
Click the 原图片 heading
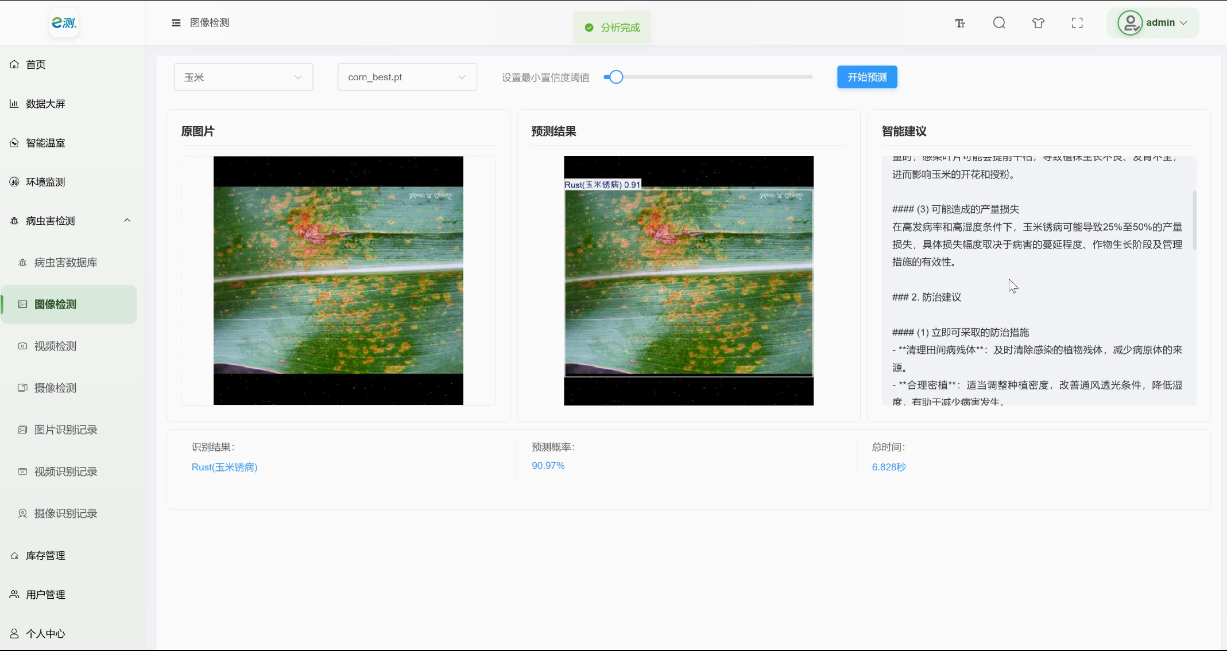(198, 131)
